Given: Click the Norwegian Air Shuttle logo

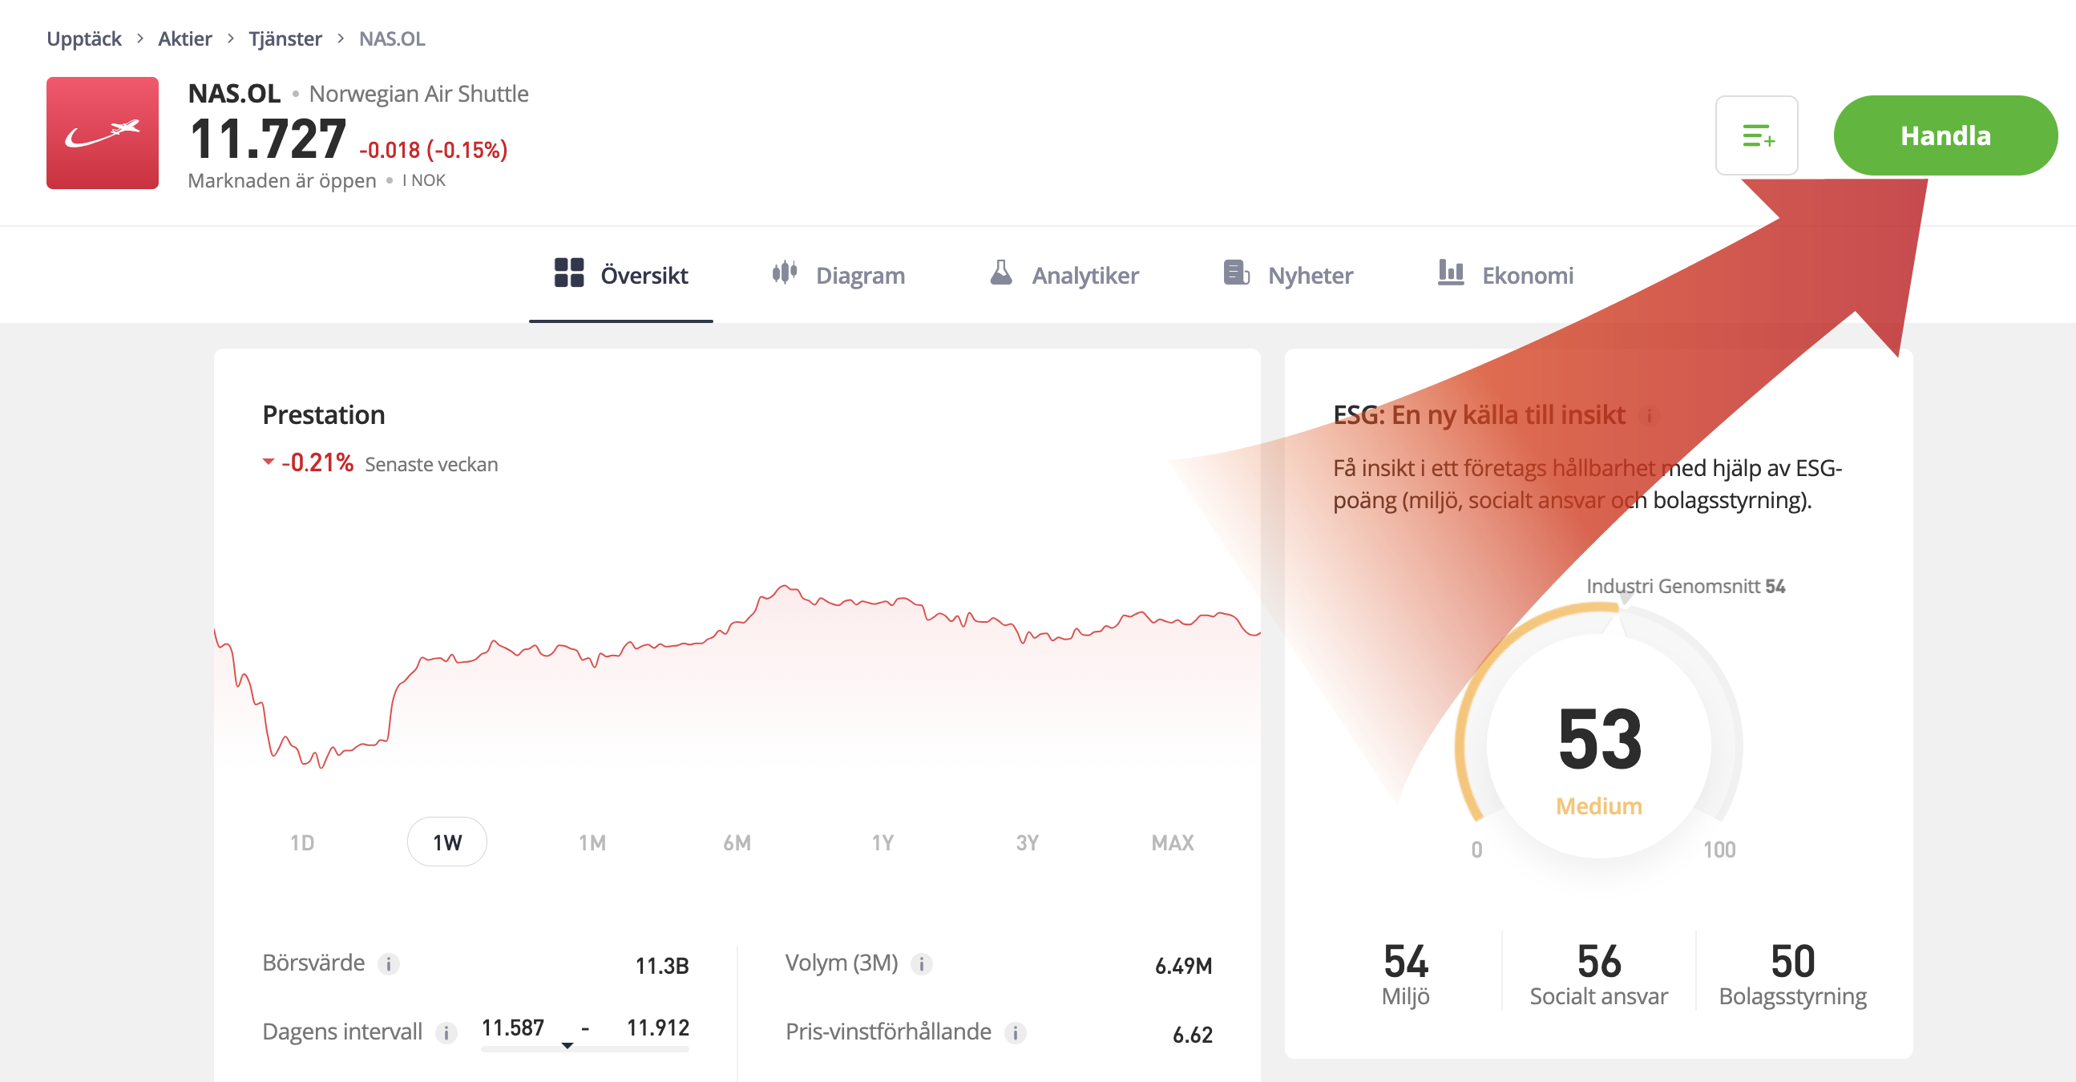Looking at the screenshot, I should click(x=103, y=133).
